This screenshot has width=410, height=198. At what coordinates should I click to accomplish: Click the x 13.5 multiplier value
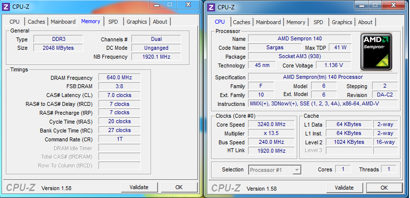point(271,133)
